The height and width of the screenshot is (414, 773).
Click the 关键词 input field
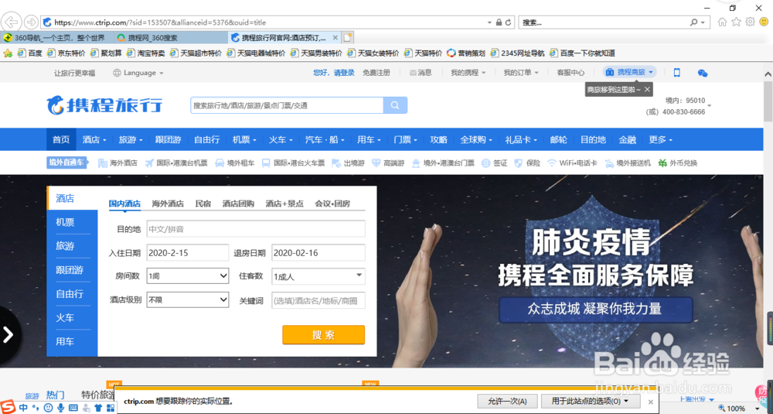point(318,300)
